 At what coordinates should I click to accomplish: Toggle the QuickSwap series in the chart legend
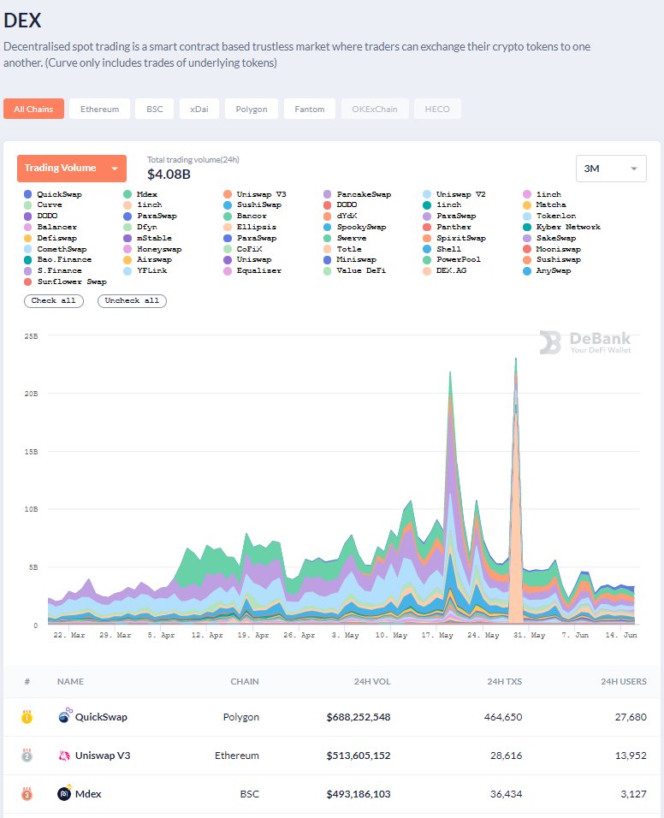pos(53,194)
